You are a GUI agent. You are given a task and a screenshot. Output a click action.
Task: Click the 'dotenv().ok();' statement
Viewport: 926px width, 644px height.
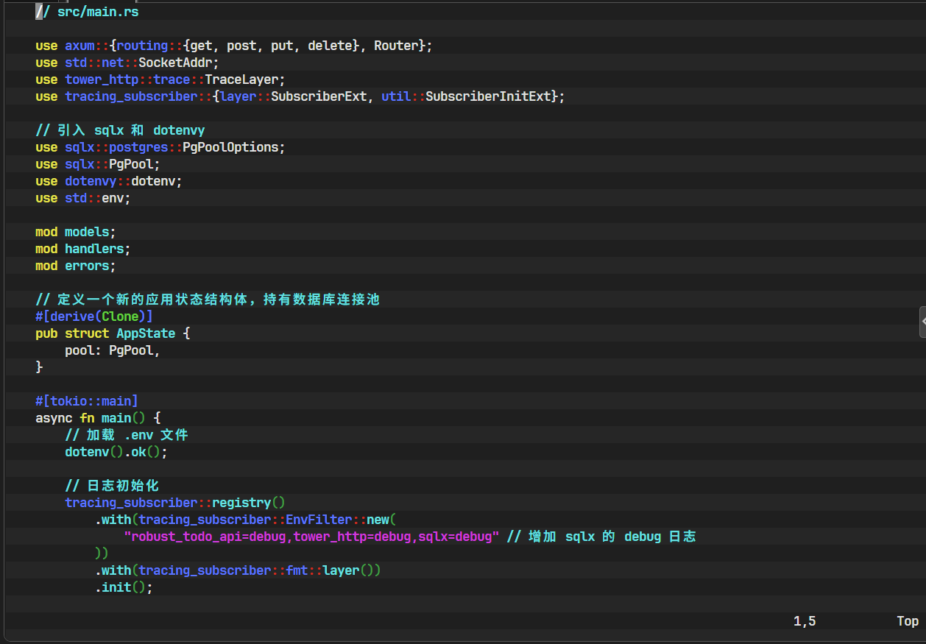(x=116, y=452)
